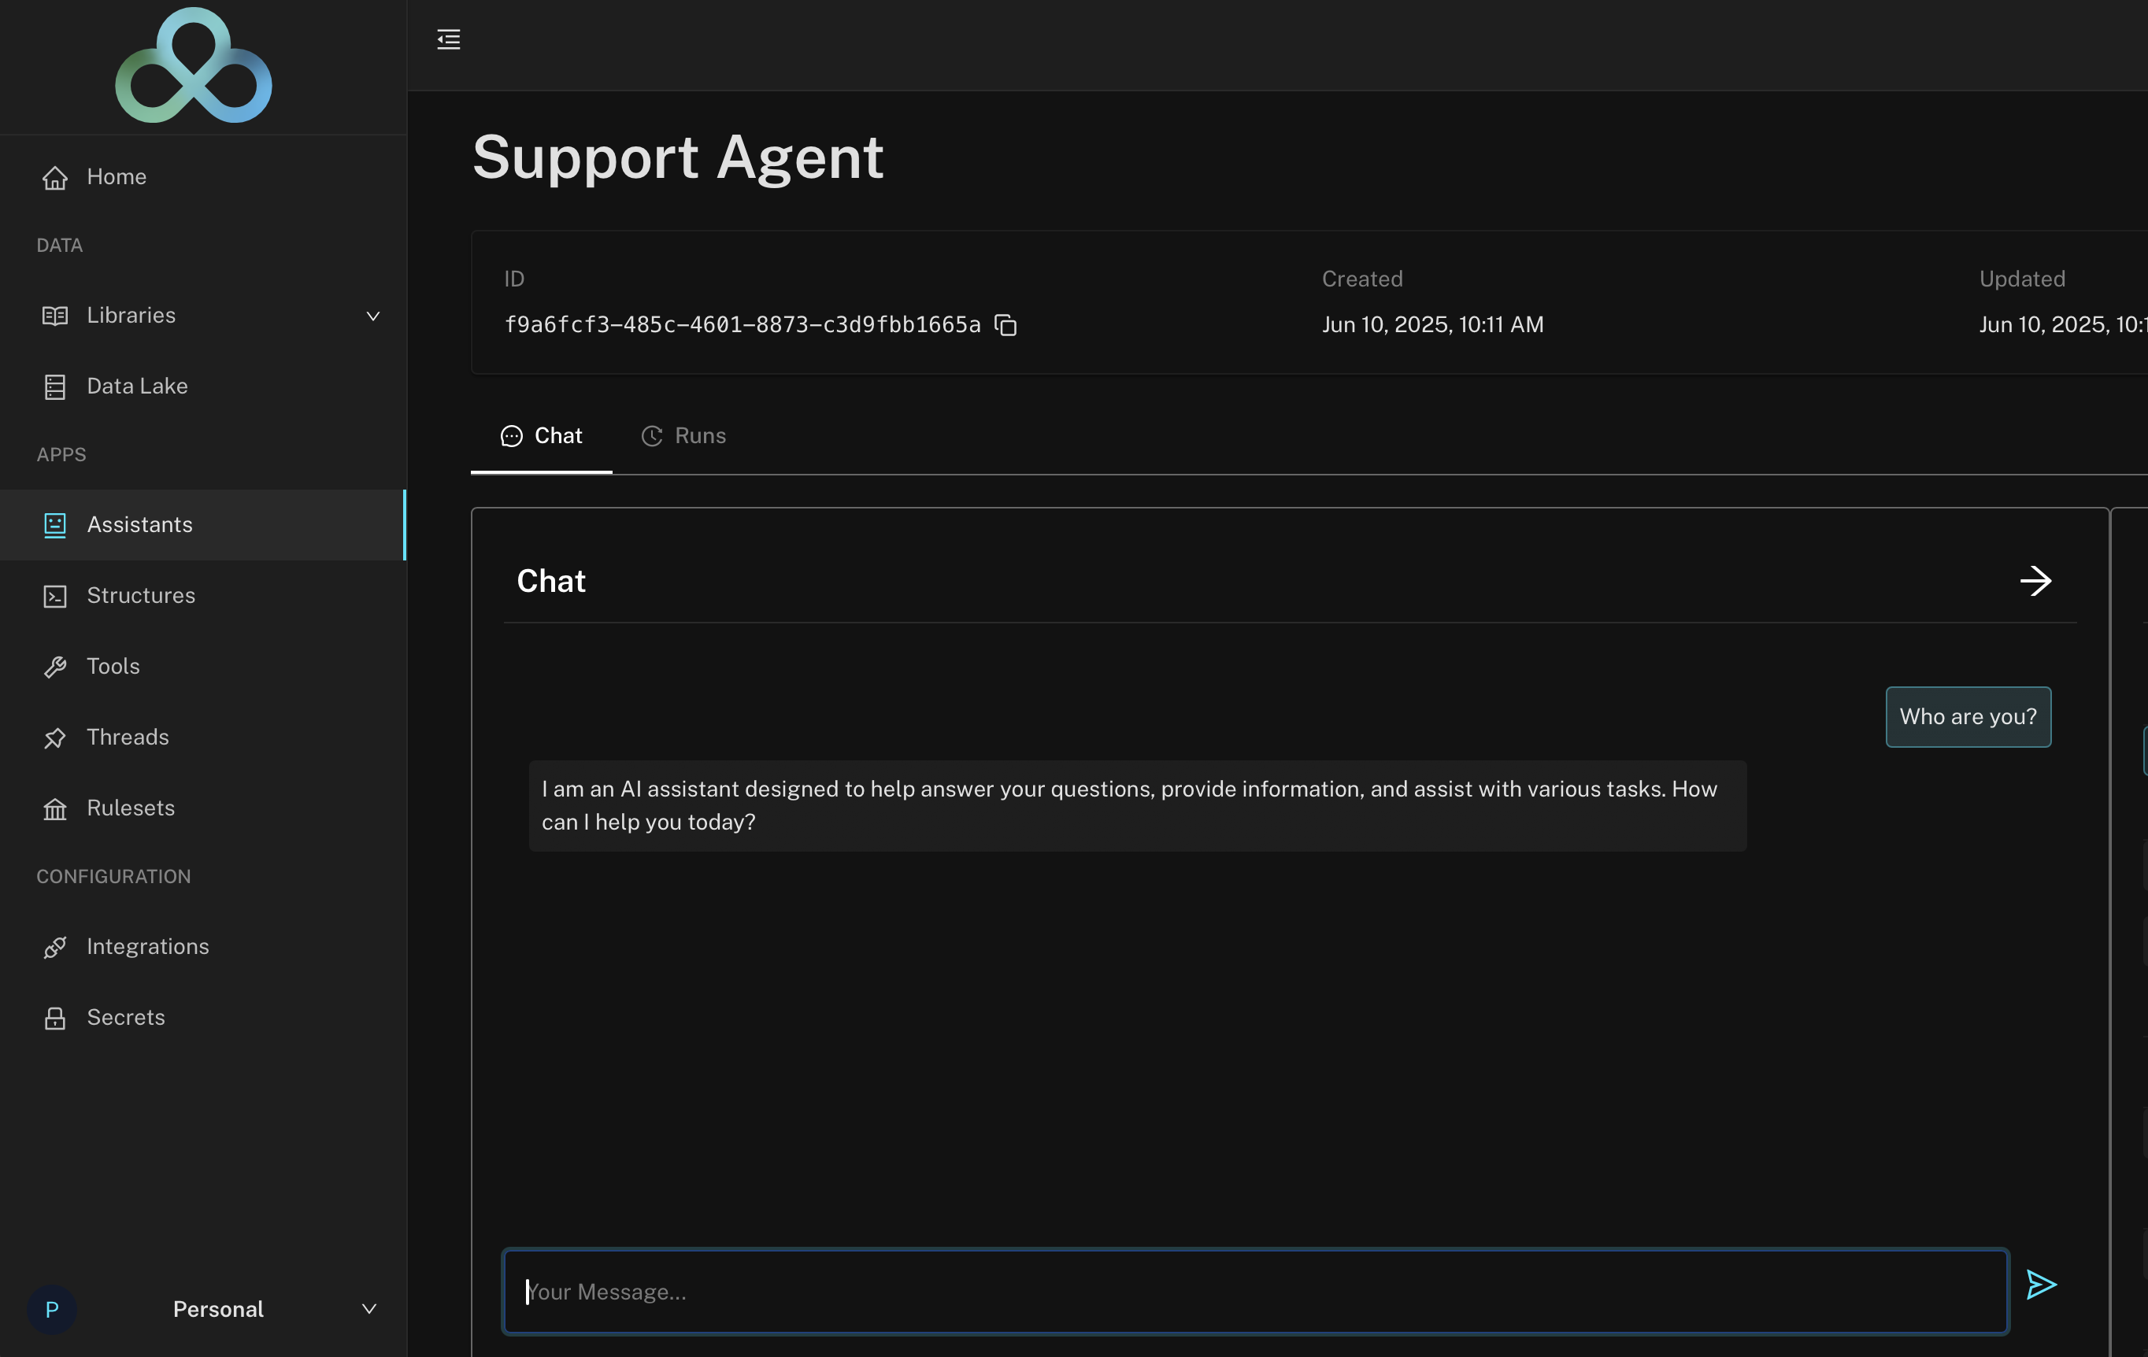Click the arrow icon in the Chat header

2035,582
